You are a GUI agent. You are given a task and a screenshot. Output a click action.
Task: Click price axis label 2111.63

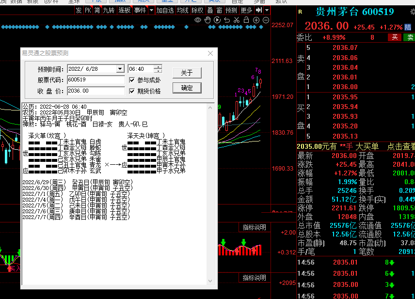282,61
